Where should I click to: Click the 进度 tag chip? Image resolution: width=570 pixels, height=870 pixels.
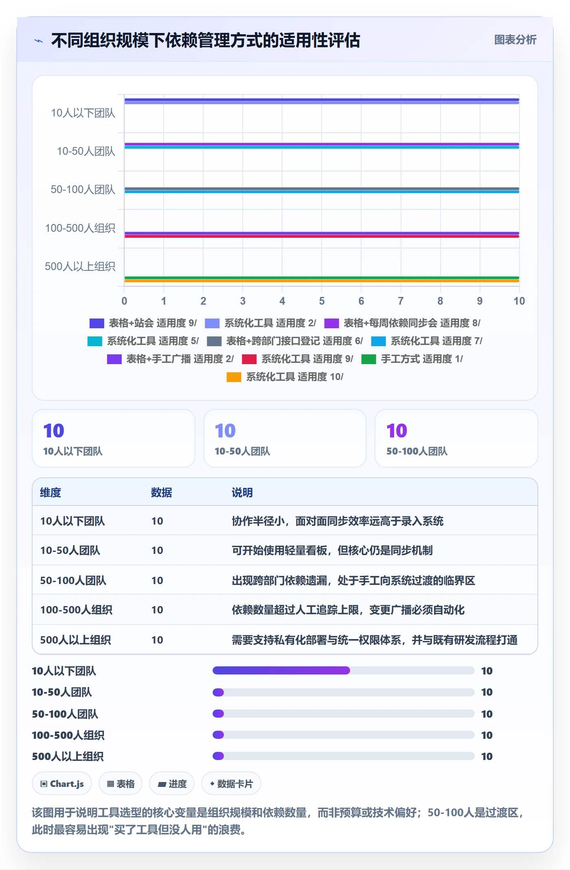click(172, 784)
